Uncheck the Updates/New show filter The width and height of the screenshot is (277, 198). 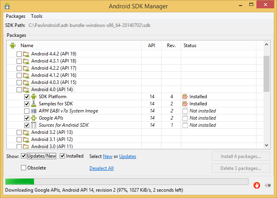[24, 156]
